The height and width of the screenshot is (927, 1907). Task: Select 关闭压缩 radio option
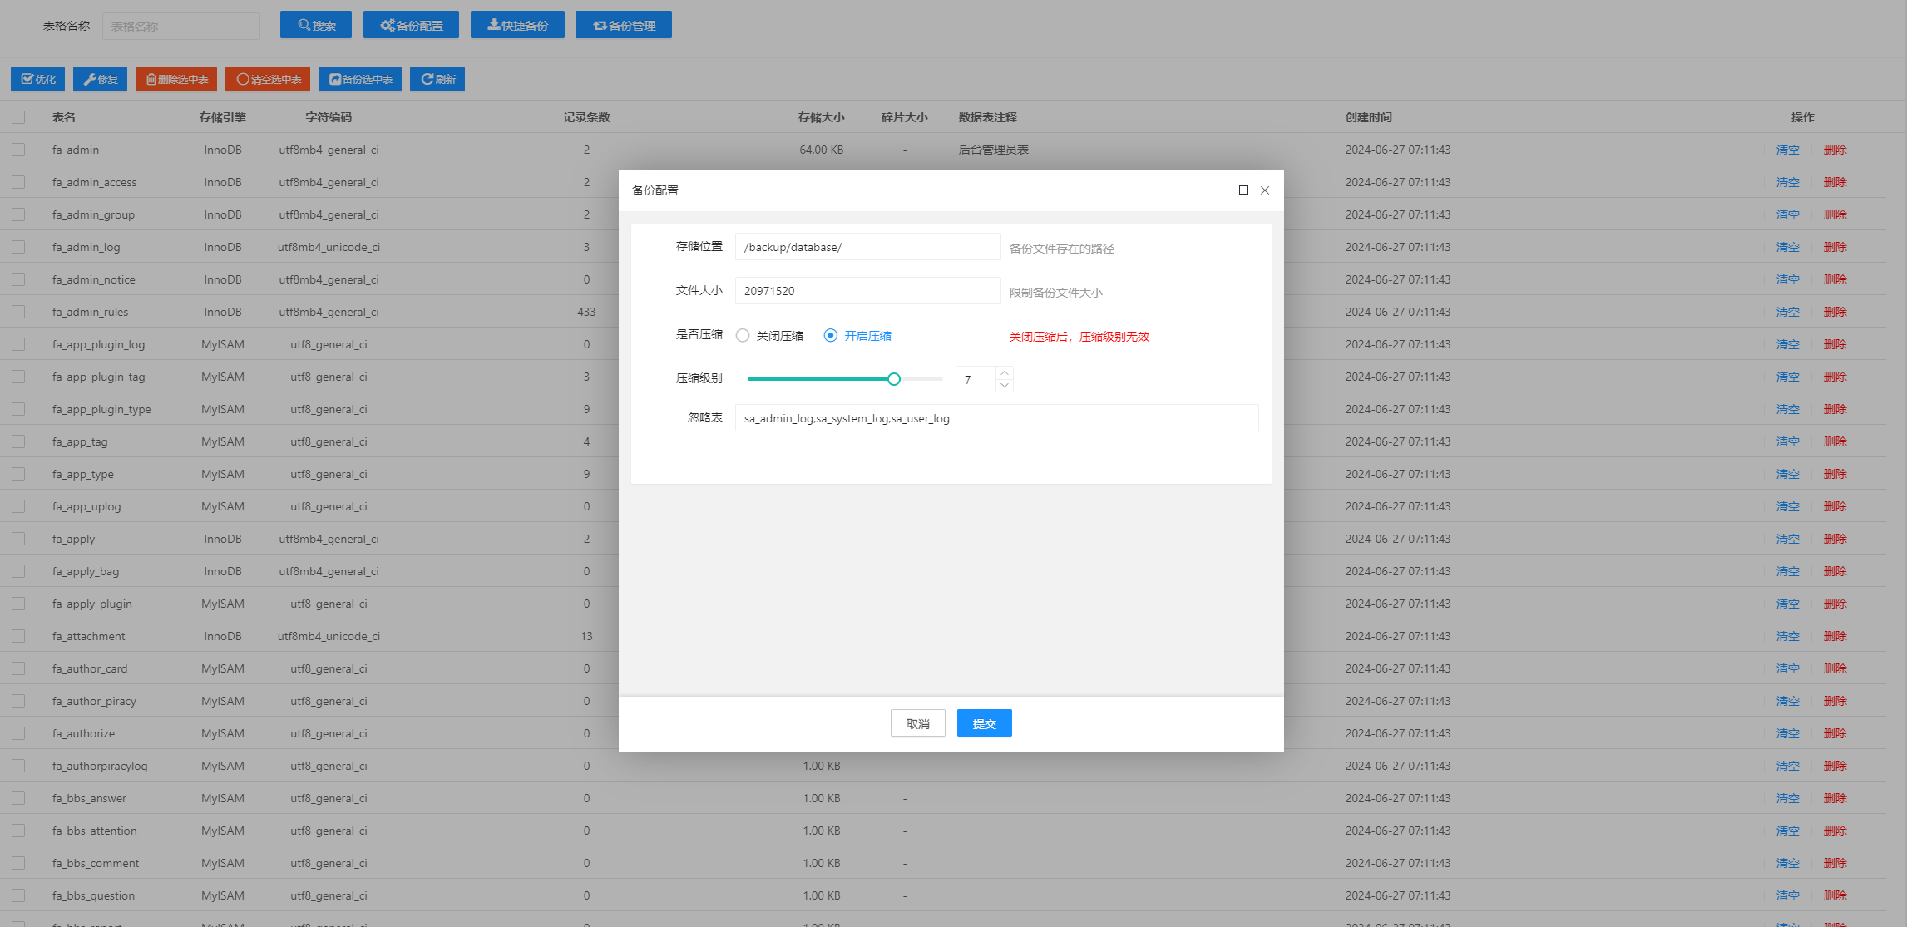pyautogui.click(x=743, y=336)
